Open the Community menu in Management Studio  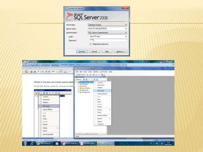(x=104, y=72)
